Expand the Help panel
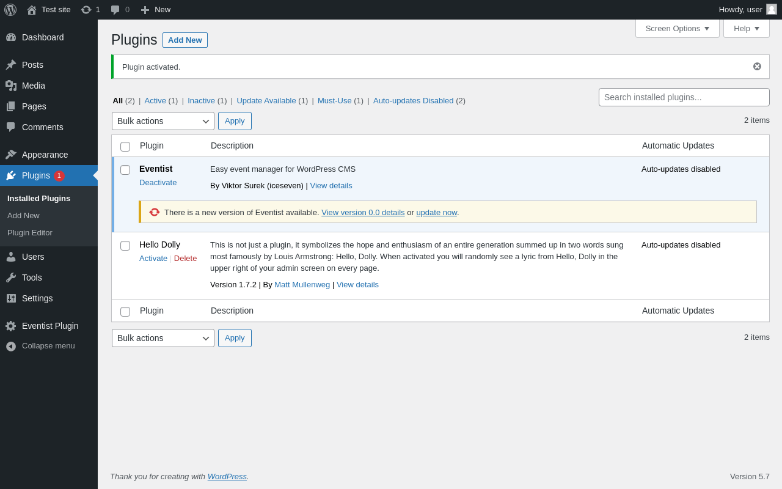782x489 pixels. [746, 29]
